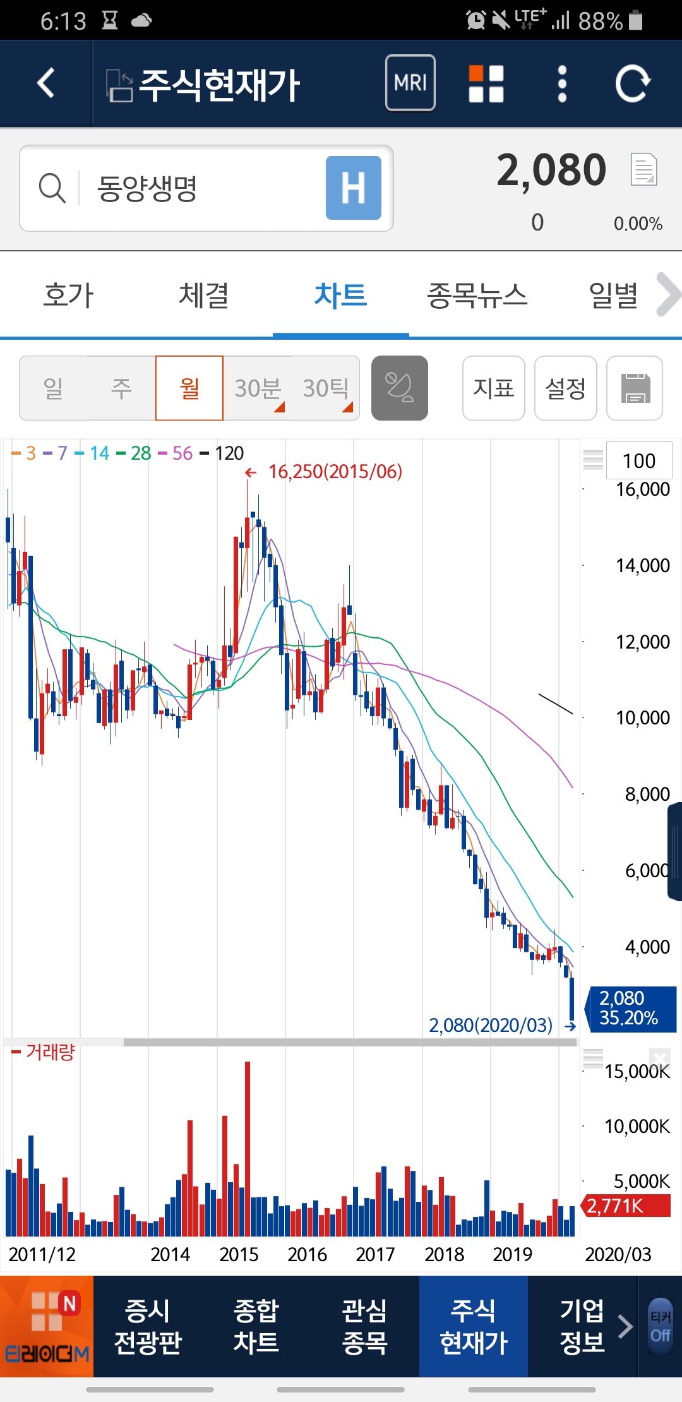Image resolution: width=682 pixels, height=1402 pixels.
Task: Tap the 티레이드M home logo
Action: tap(47, 1326)
